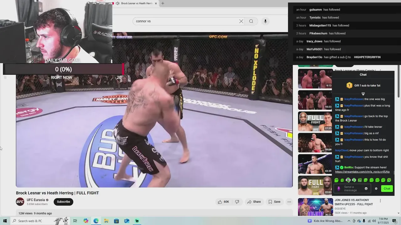Subscribe to UFC Eurasia channel
Screen dimensions: 401x225
[63, 202]
